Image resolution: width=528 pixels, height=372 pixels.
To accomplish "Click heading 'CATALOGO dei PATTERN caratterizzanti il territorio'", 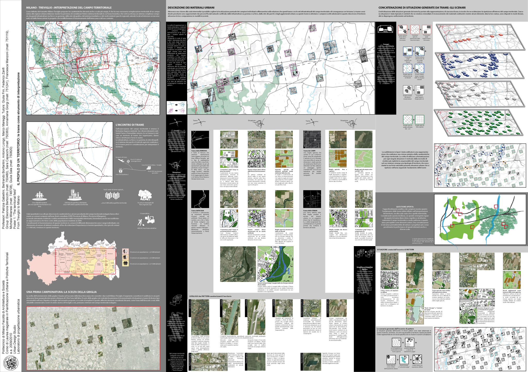I will [x=210, y=296].
